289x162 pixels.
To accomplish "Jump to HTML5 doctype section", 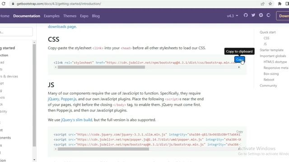I will coord(275,62).
